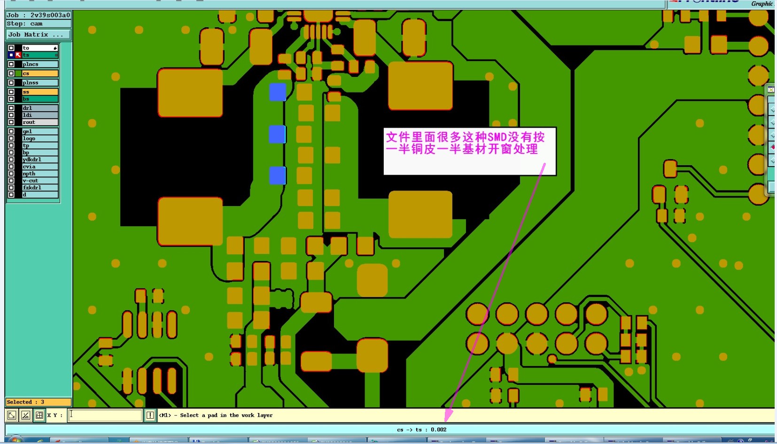
Task: Toggle display checkbox for layer rout
Action: click(11, 122)
